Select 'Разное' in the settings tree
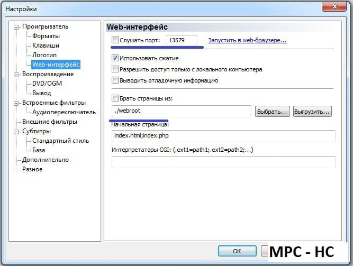Screen dimensions: 353x266 32,169
